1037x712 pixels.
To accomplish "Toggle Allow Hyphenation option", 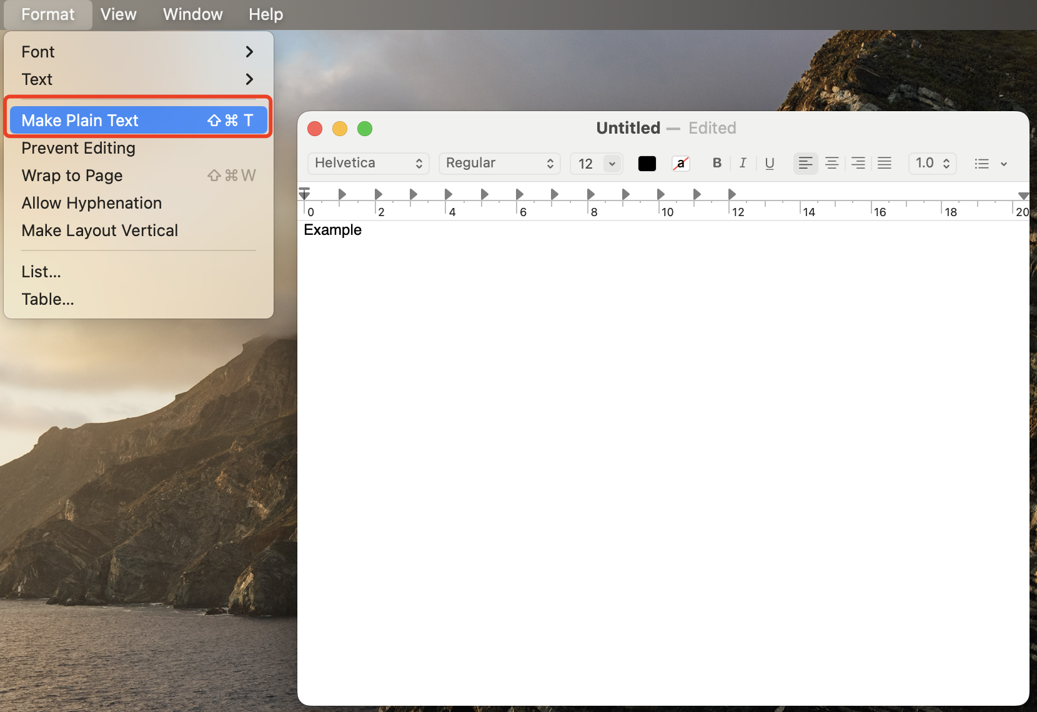I will pyautogui.click(x=91, y=203).
